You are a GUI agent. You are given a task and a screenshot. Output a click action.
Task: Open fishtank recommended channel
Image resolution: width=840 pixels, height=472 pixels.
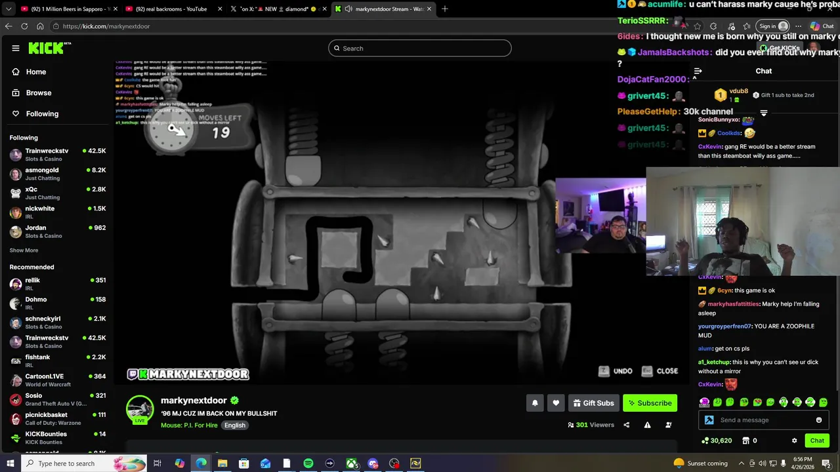(x=58, y=361)
